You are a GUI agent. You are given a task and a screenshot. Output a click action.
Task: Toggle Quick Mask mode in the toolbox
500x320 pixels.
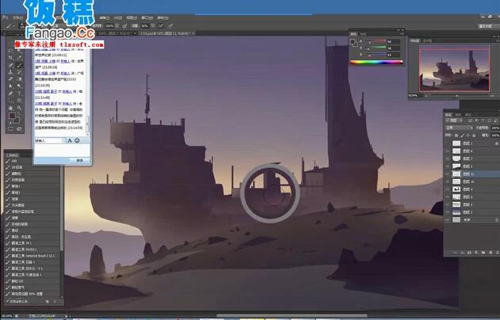point(10,128)
